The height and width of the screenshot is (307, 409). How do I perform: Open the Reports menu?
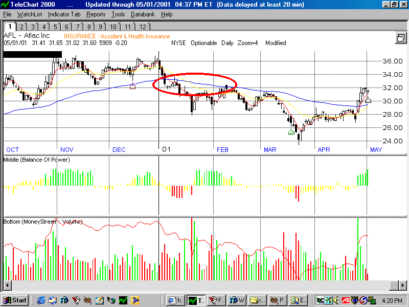[x=96, y=14]
